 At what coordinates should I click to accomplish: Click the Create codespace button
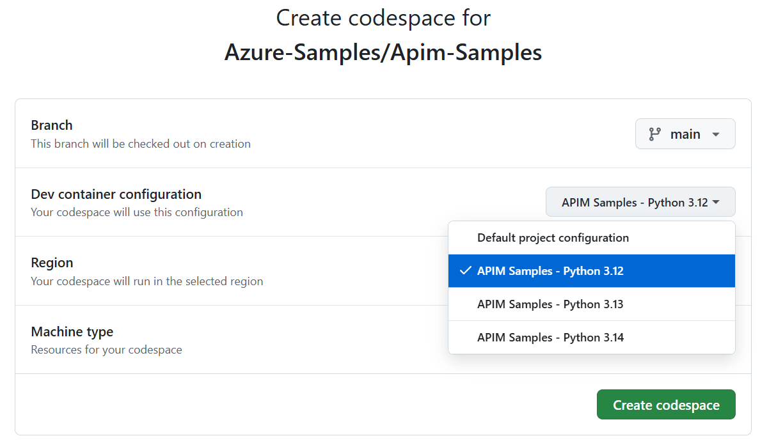666,405
